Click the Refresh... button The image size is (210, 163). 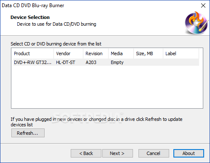[28, 133]
